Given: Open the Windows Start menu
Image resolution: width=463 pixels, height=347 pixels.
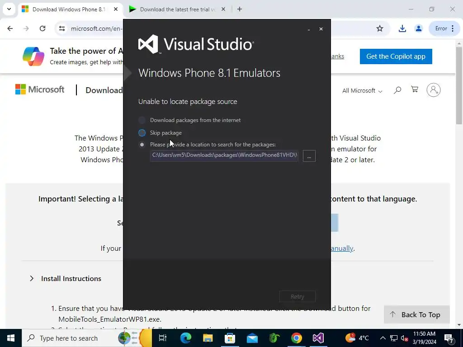Looking at the screenshot, I should [x=11, y=338].
